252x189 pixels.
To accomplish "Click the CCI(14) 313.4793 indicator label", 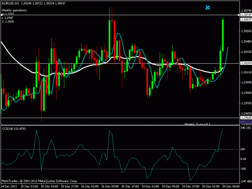I will click(14, 129).
